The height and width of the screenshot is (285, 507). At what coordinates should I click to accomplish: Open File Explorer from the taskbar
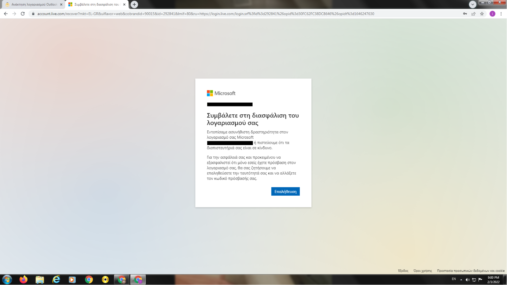[x=40, y=280]
